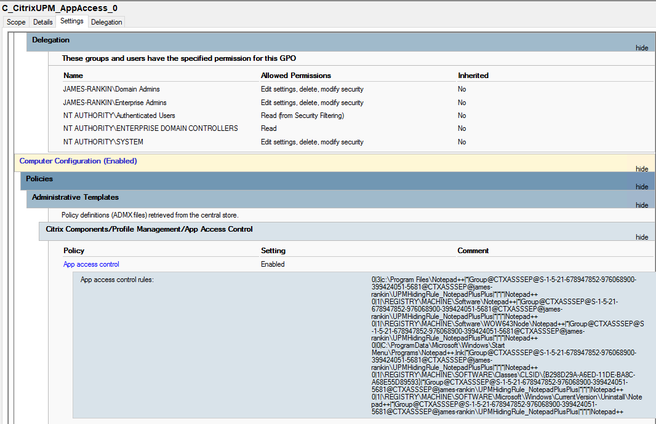
Task: Select the Settings tab
Action: (72, 22)
